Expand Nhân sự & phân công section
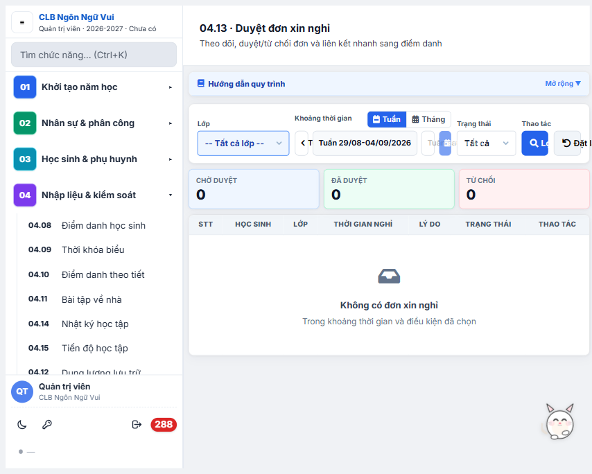 (x=94, y=123)
